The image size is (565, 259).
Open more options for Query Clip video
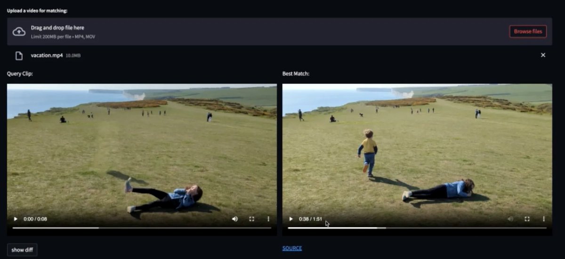(268, 219)
